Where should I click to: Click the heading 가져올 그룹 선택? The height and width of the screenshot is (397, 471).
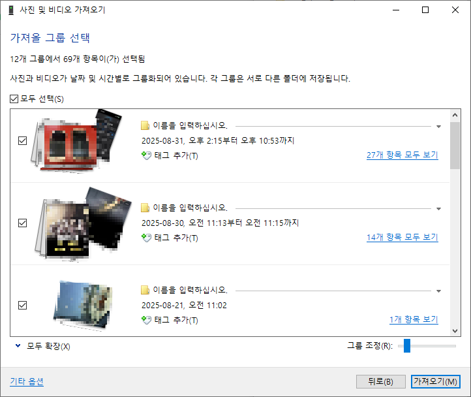coord(50,38)
